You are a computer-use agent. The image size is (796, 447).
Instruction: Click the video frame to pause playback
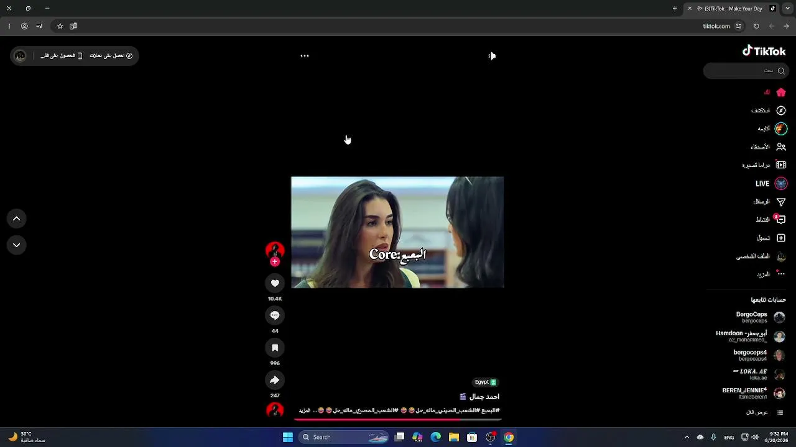click(397, 232)
